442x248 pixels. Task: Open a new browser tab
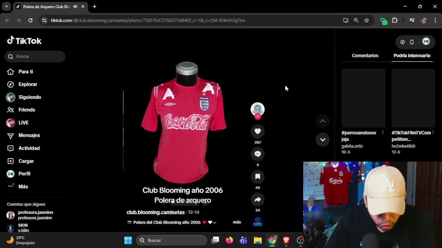94,7
